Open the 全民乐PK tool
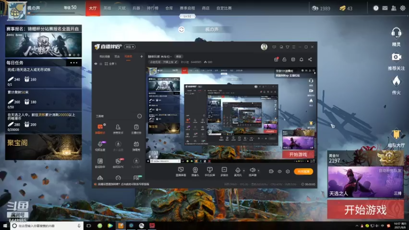Viewport: 409px width, 230px height. click(x=118, y=163)
